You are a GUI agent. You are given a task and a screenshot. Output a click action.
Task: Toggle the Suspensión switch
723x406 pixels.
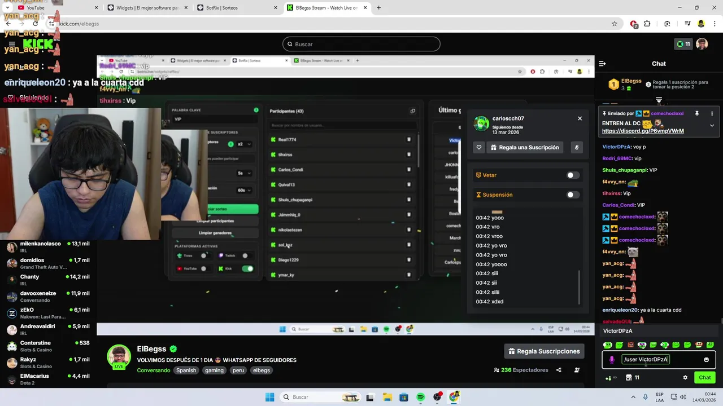573,195
